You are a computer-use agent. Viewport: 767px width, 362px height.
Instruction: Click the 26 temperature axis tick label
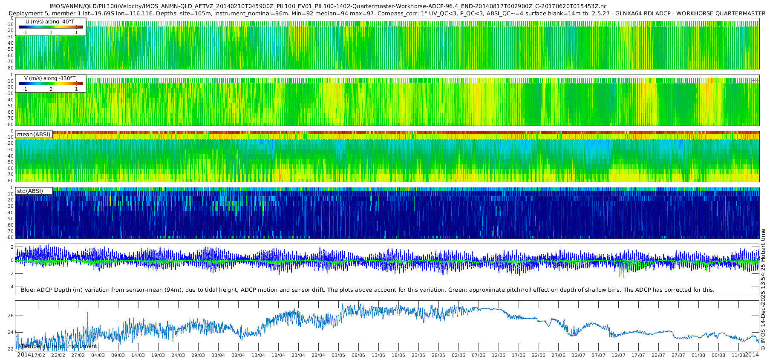pyautogui.click(x=11, y=316)
